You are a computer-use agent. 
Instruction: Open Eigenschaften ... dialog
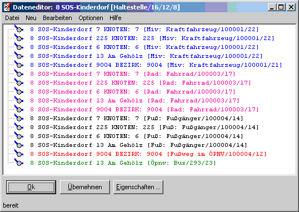138,187
